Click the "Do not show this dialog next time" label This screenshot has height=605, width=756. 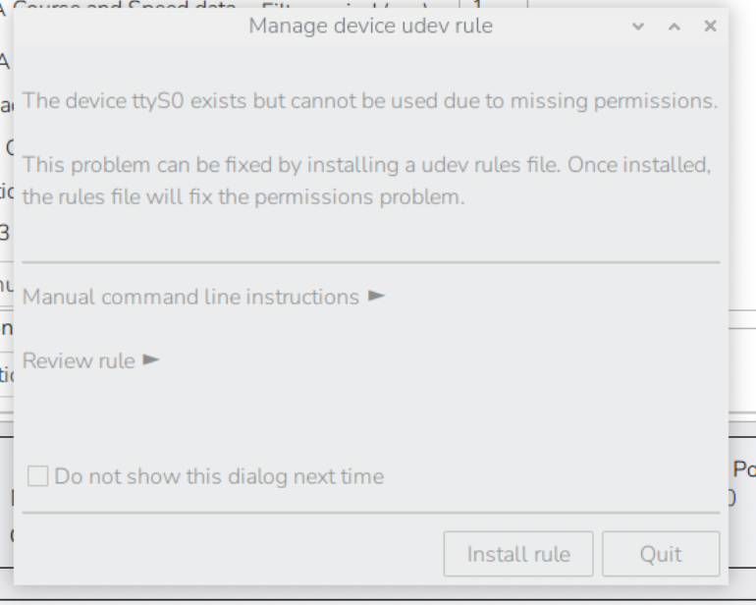[219, 477]
